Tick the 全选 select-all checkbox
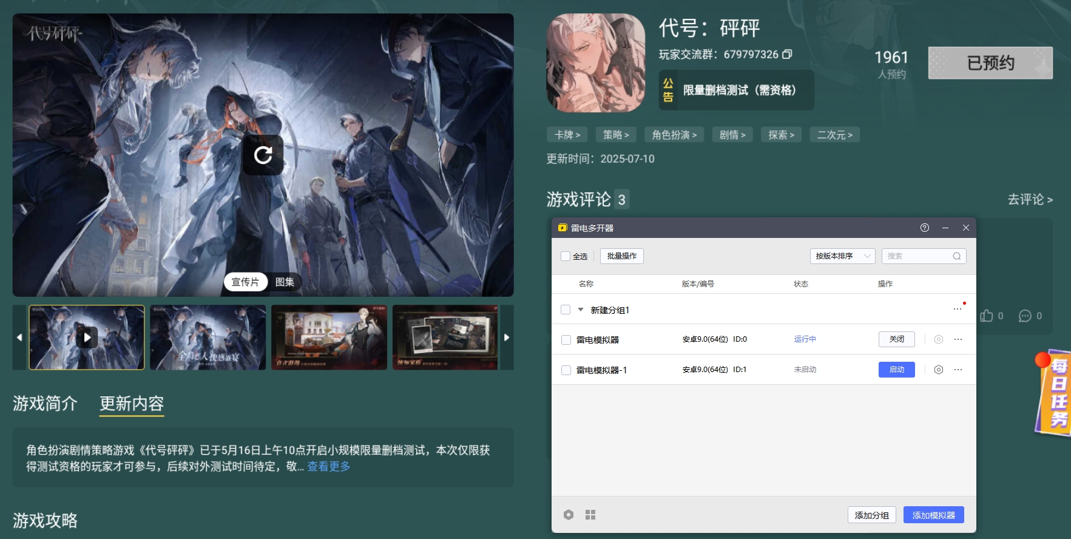Screen dimensions: 1071x539 point(566,256)
